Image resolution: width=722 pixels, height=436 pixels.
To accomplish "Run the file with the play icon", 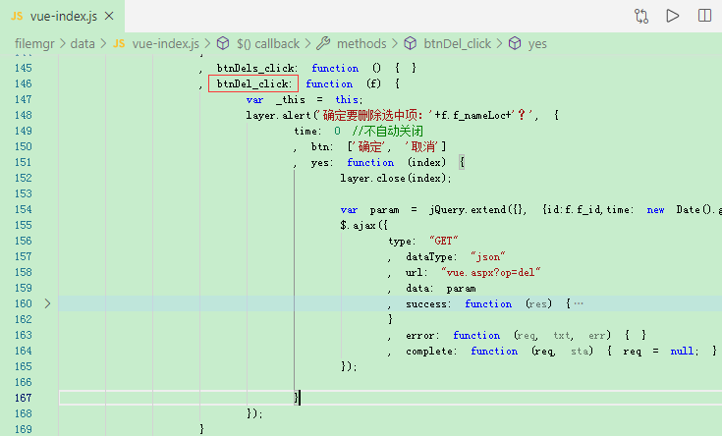I will (673, 16).
